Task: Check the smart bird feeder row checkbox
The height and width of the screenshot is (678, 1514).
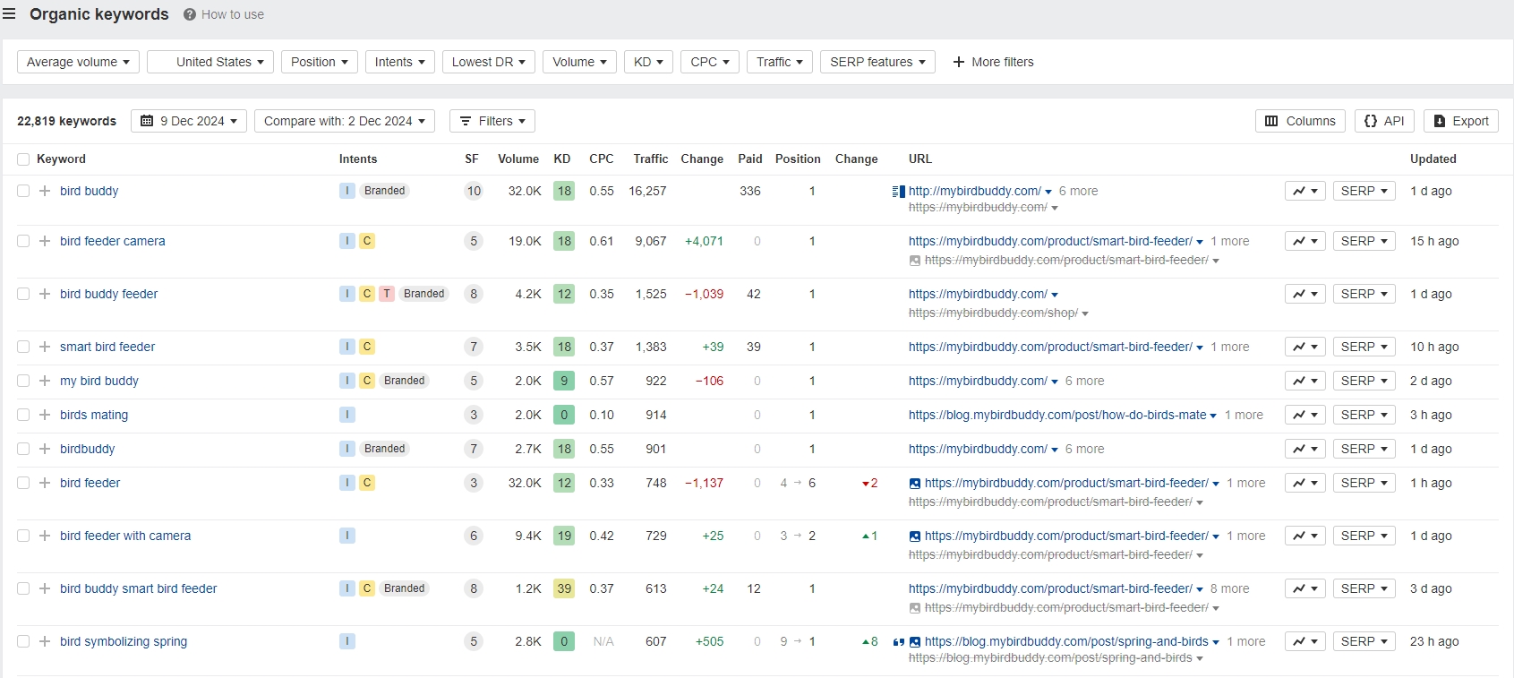Action: click(x=23, y=347)
